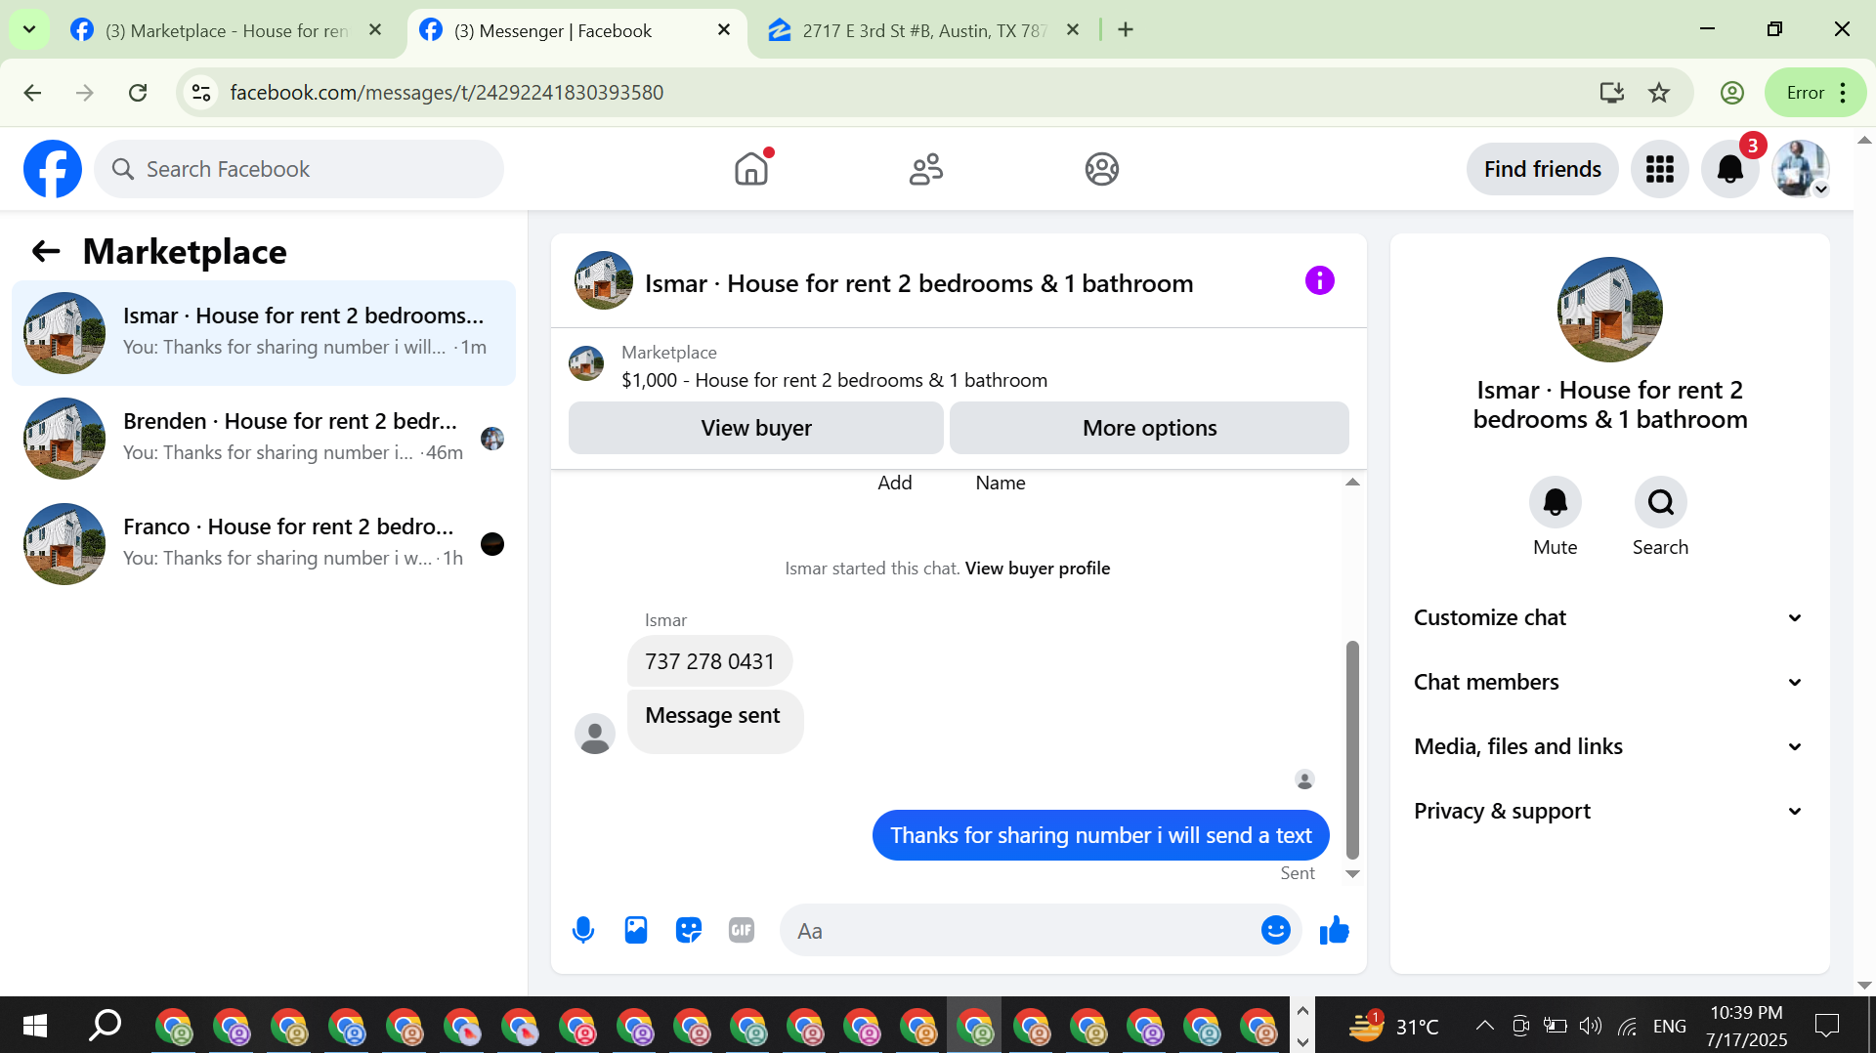Go to the Facebook Home feed icon
Viewport: 1876px width, 1053px height.
pyautogui.click(x=751, y=169)
